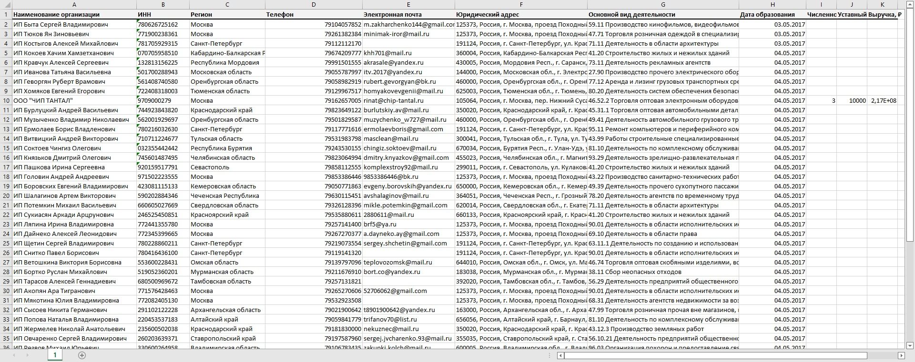Select revenue cell 2,17E+08
The width and height of the screenshot is (915, 362).
(x=882, y=100)
